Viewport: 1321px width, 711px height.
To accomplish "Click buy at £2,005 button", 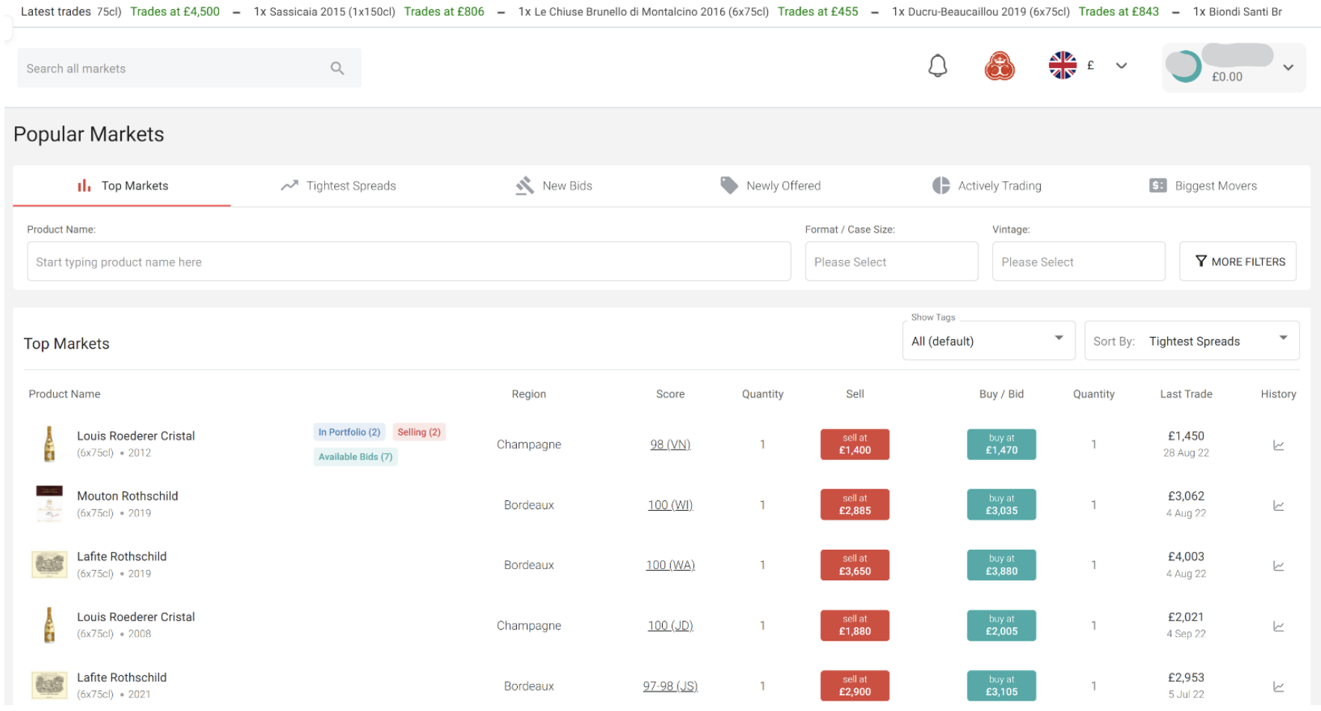I will click(1001, 626).
